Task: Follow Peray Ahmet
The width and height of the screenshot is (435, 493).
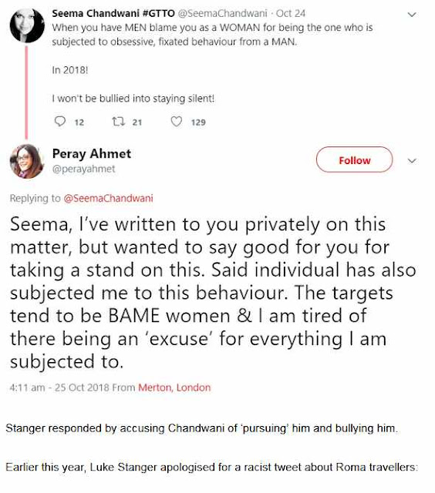Action: (x=355, y=159)
